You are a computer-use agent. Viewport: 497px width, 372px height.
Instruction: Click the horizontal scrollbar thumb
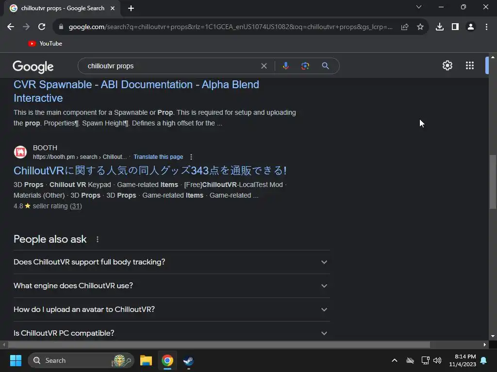click(219, 345)
